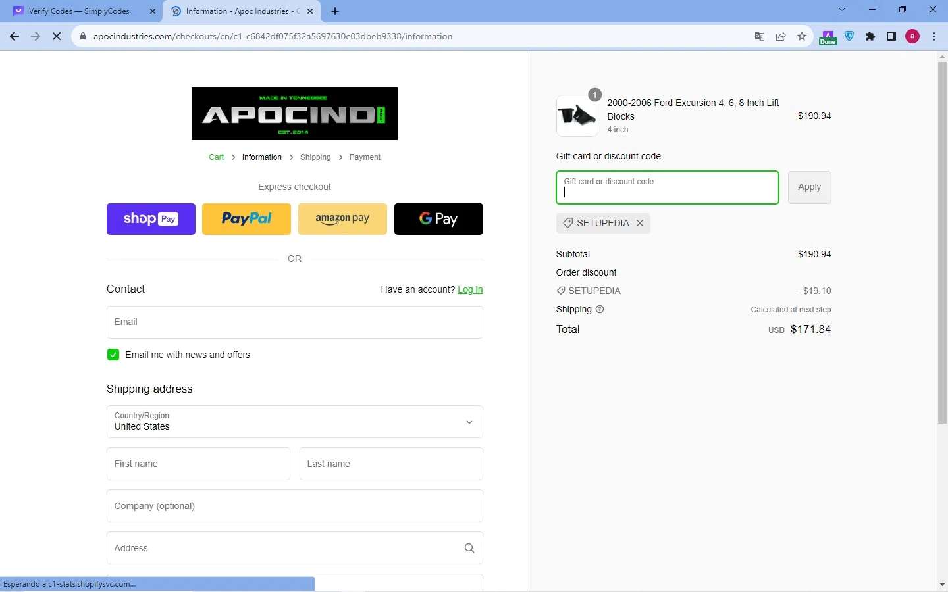Close the Information Apoc Industries tab
The height and width of the screenshot is (592, 948).
click(310, 11)
